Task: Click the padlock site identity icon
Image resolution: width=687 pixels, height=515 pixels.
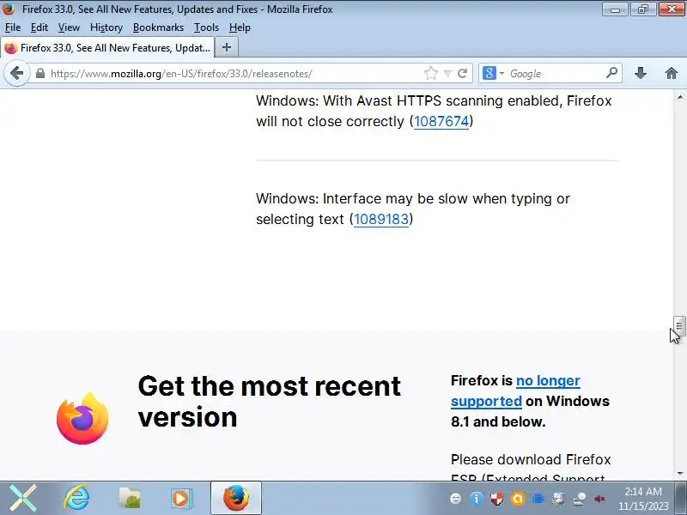Action: pos(40,74)
